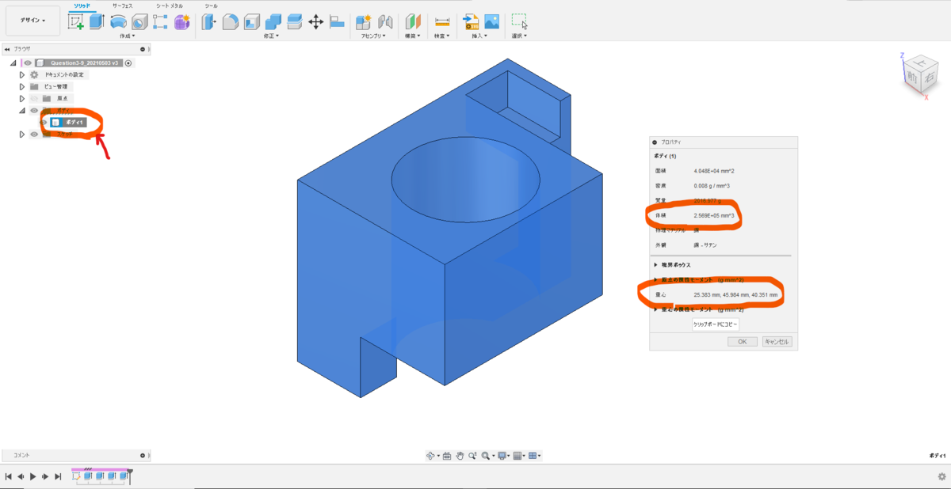Screen dimensions: 951x489
Task: Click the キャンセル button
Action: 777,342
